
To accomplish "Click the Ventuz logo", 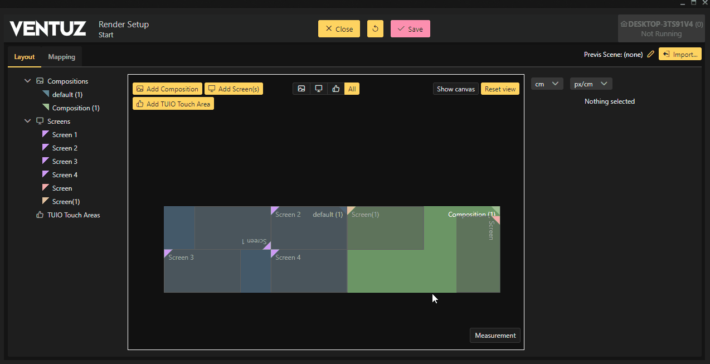I will point(48,28).
